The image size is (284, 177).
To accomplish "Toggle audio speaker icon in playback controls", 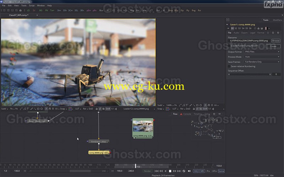I will [189, 171].
